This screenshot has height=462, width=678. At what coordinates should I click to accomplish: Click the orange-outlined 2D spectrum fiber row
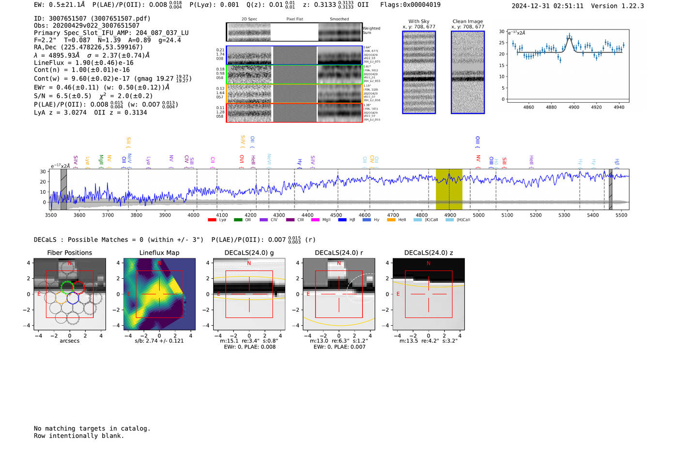pyautogui.click(x=294, y=94)
